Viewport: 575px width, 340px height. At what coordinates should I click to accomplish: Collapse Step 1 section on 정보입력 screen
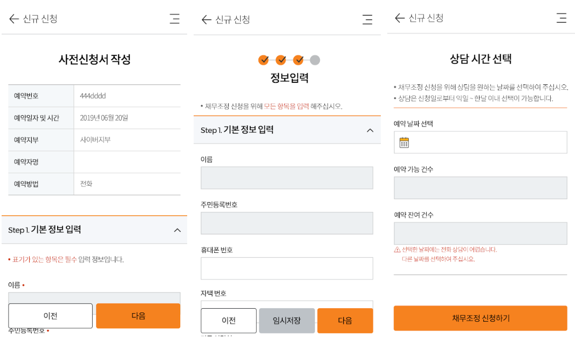[x=370, y=130]
